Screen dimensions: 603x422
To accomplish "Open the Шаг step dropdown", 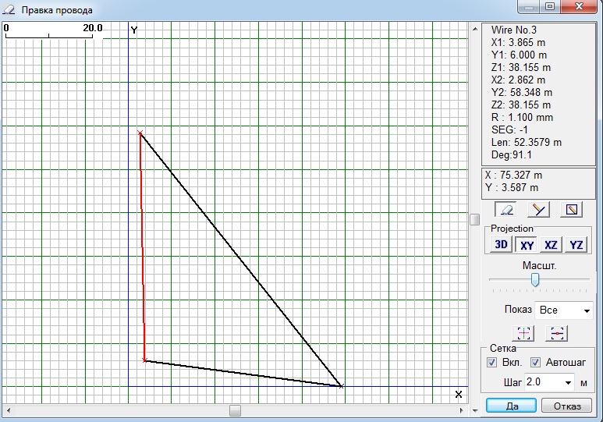I will tap(568, 382).
